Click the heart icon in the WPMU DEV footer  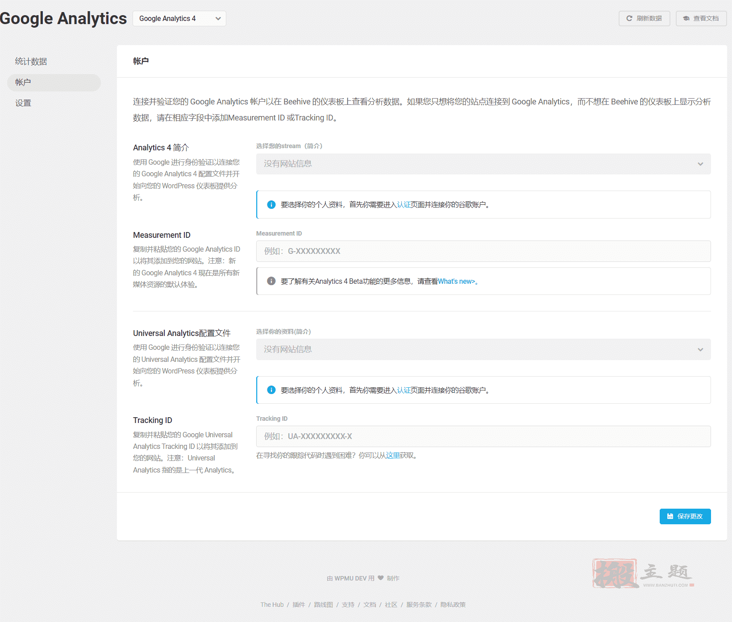(381, 578)
